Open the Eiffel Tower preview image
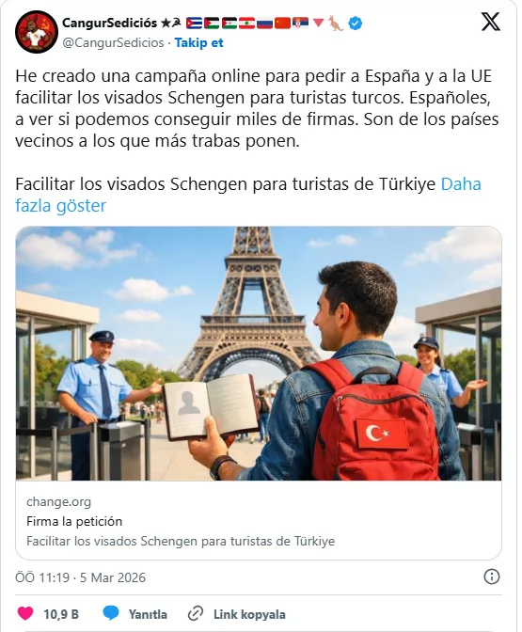 [259, 354]
